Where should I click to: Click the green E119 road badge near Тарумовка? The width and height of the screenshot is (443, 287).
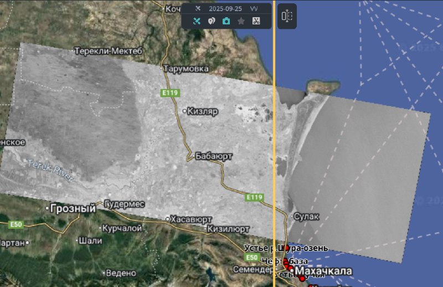[170, 93]
